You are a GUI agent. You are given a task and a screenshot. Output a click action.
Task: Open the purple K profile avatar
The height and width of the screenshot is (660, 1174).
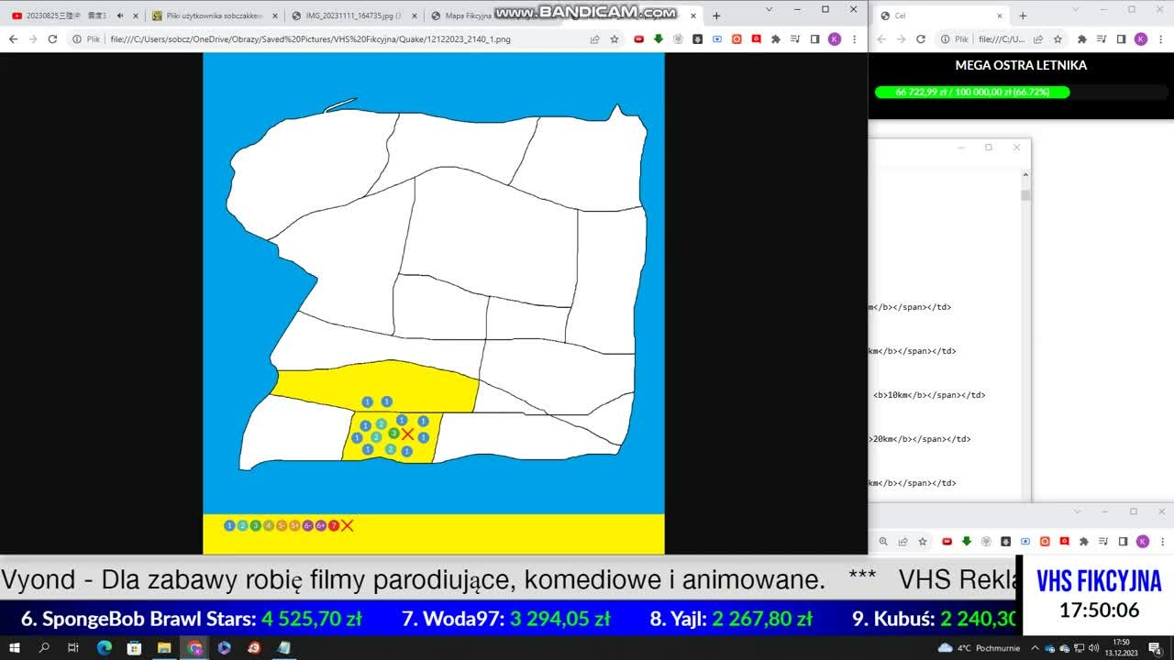pos(834,39)
